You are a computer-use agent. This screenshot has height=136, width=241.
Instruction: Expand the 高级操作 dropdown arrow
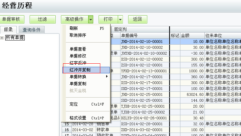pyautogui.click(x=91, y=19)
